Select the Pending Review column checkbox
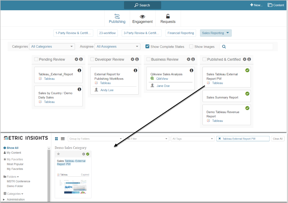The image size is (288, 203). click(36, 59)
